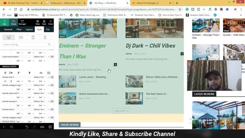245x138 pixels.
Task: Open Article excerpt 1 font dropdown
Action: [x=42, y=101]
